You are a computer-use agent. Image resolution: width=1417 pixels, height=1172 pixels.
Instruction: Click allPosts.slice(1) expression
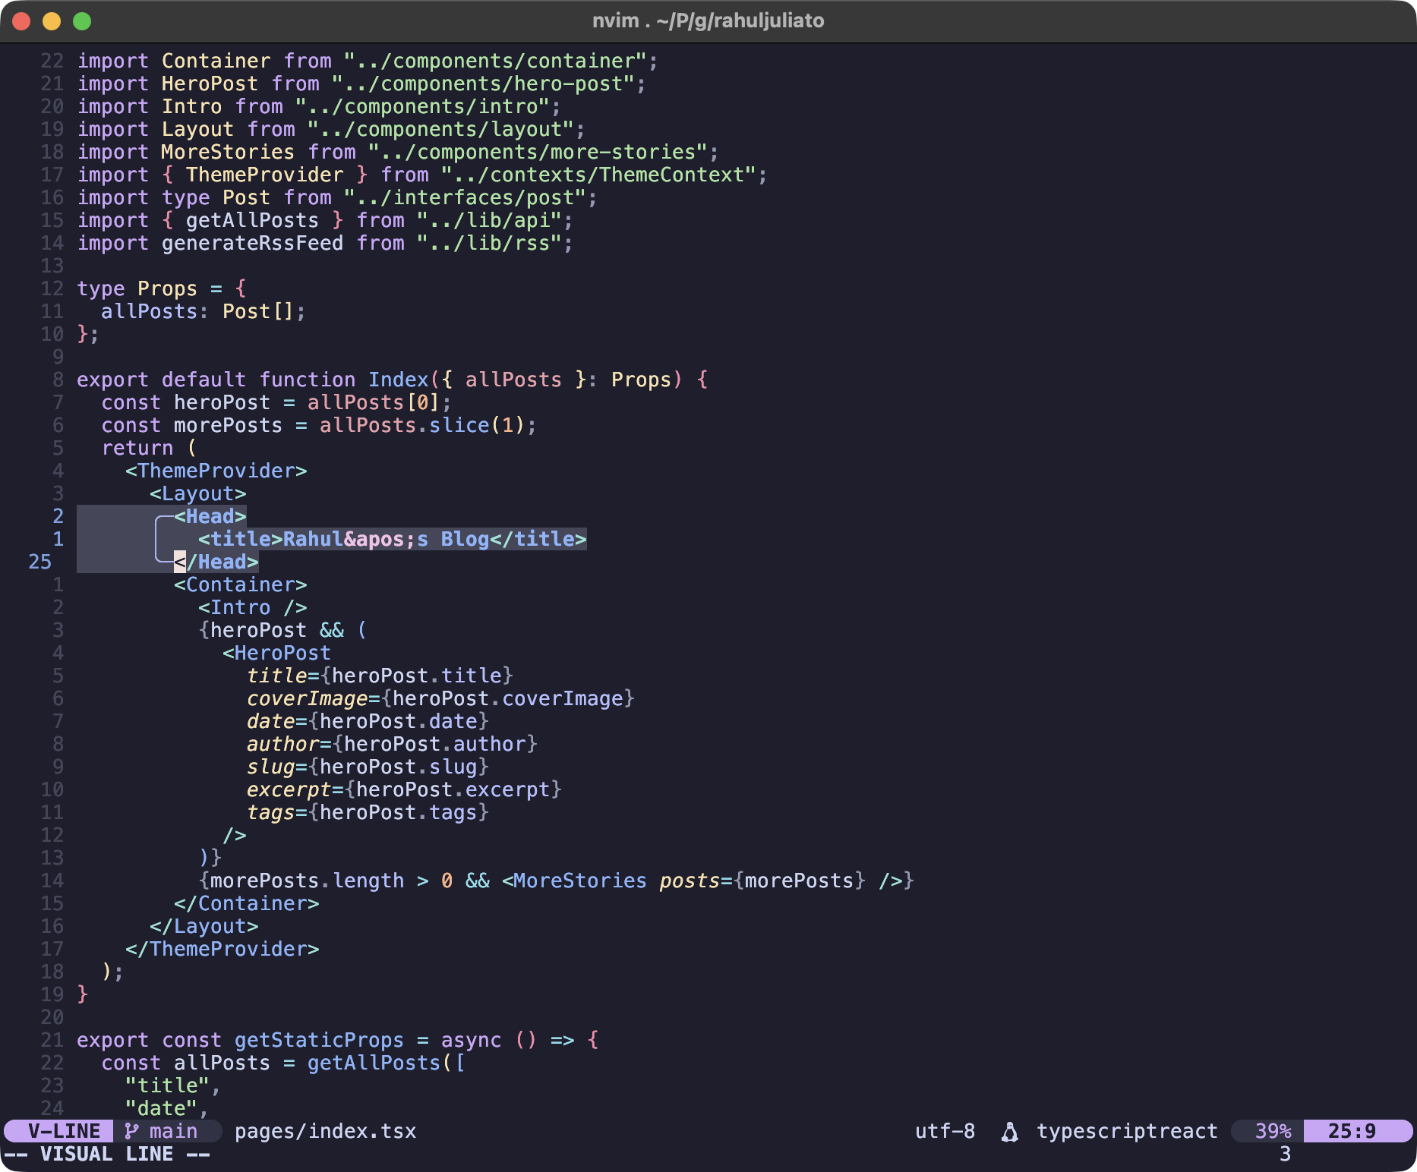pos(422,425)
